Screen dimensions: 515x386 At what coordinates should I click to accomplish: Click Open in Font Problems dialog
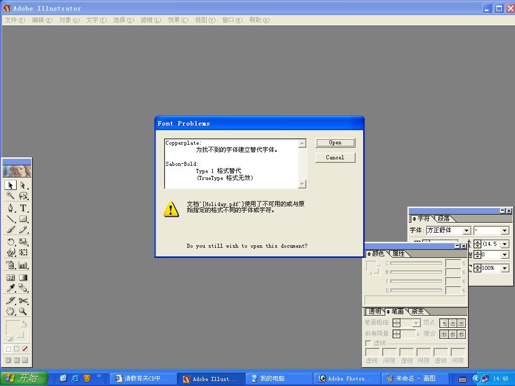(x=335, y=143)
